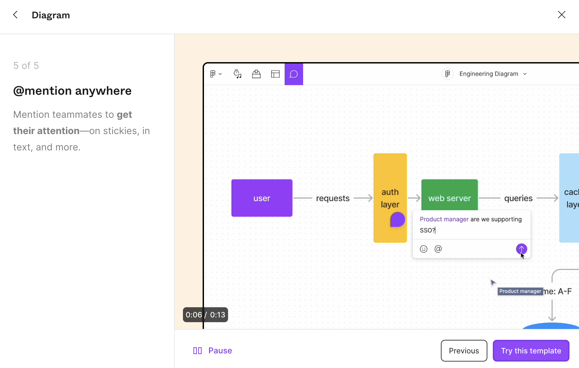The height and width of the screenshot is (368, 579).
Task: Expand the Engineering Diagram title dropdown
Action: (x=525, y=74)
